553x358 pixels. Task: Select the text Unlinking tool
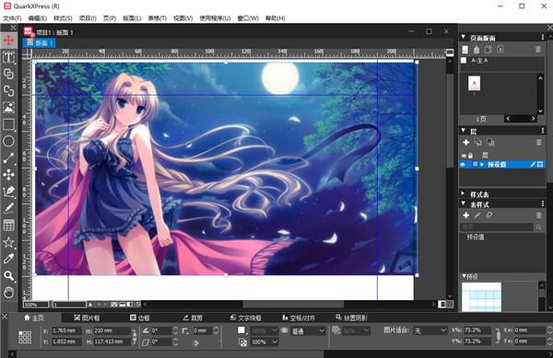8,91
